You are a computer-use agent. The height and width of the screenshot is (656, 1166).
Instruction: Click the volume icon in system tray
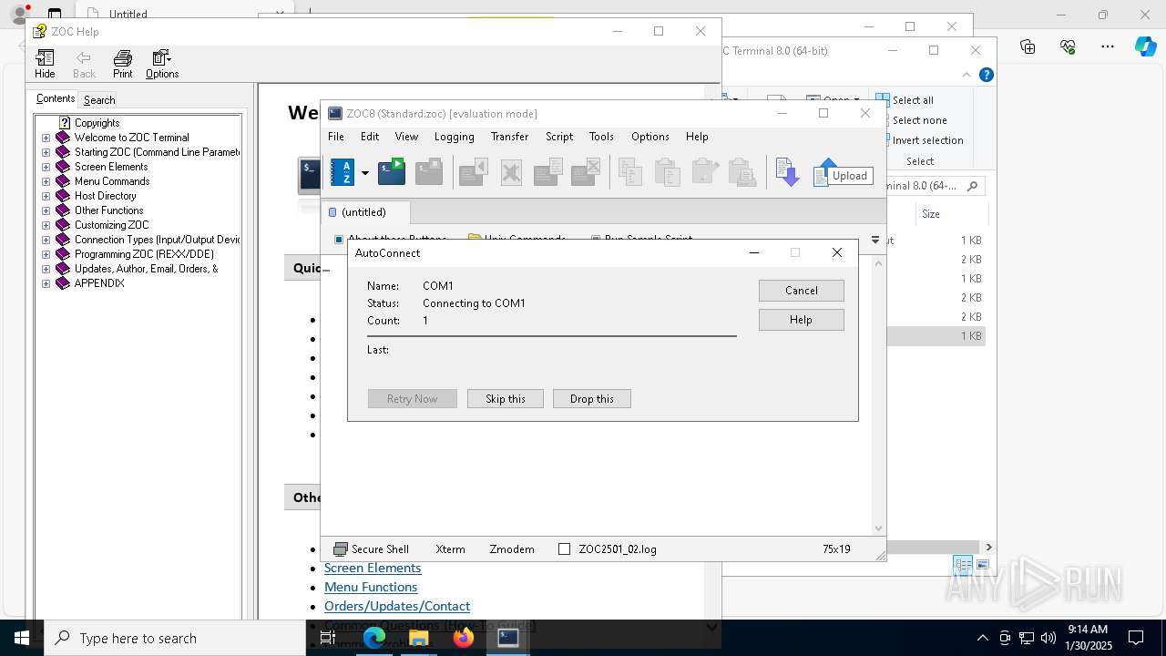coord(1048,638)
